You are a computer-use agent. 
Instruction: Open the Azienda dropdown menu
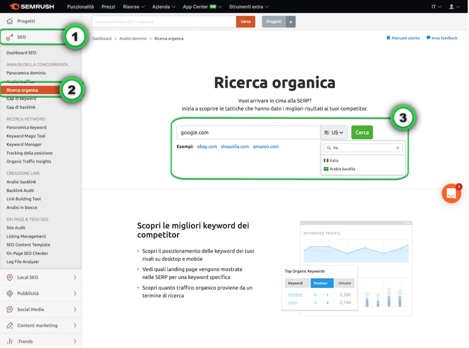tap(164, 6)
